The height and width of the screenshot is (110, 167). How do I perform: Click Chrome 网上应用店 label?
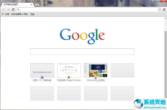click(x=96, y=80)
